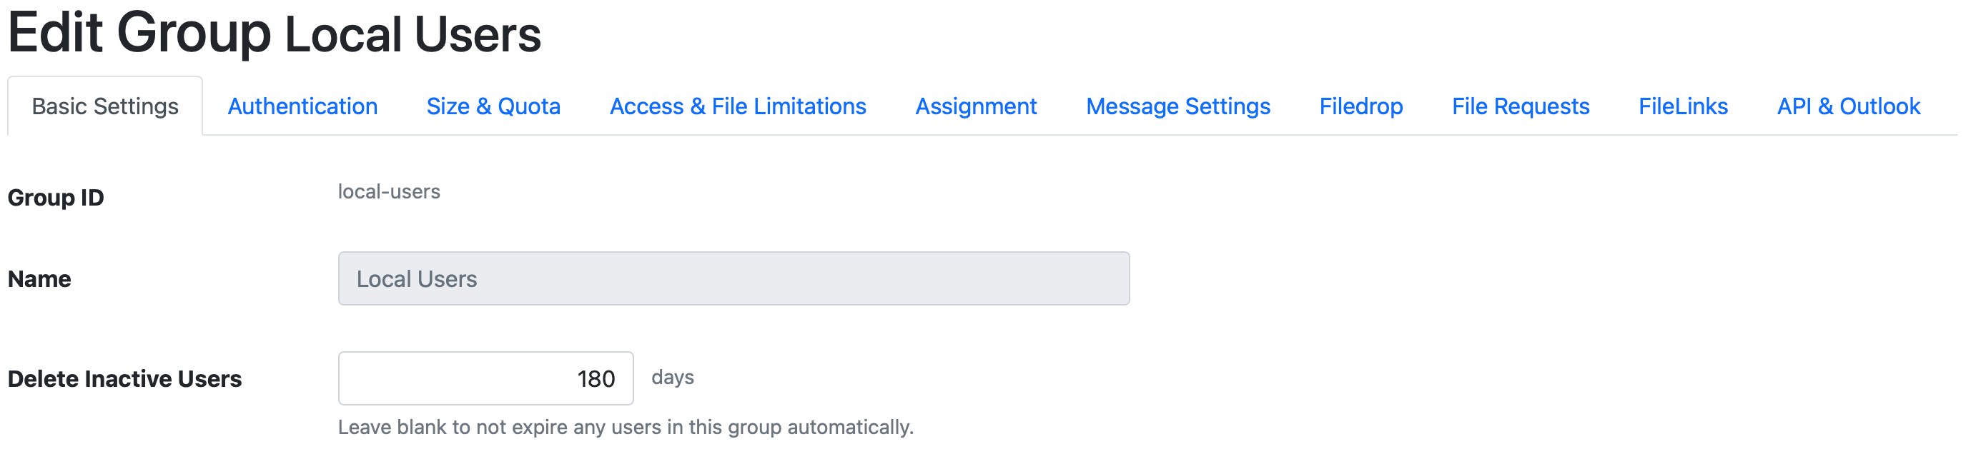Open the FileLinks tab
Image resolution: width=1966 pixels, height=464 pixels.
pos(1683,106)
